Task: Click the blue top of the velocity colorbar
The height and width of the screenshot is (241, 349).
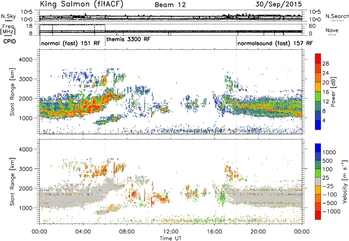Action: coord(318,148)
